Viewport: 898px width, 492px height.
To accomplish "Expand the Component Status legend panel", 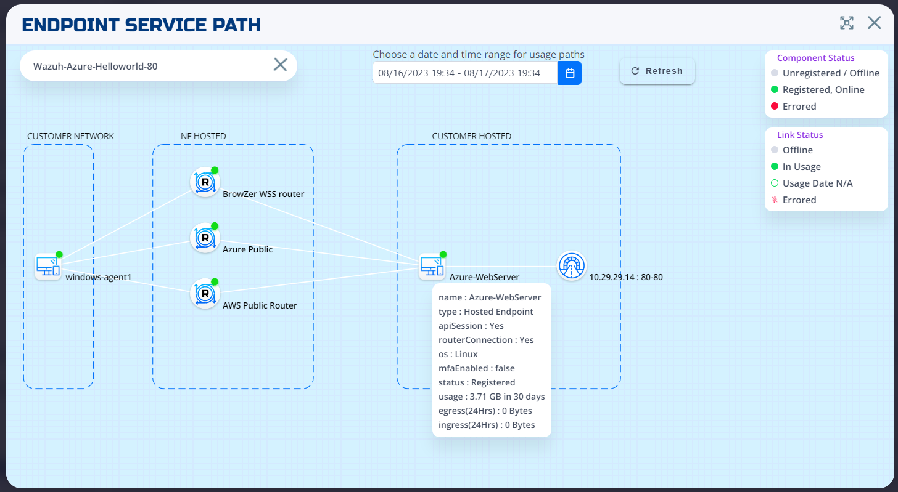I will [815, 57].
